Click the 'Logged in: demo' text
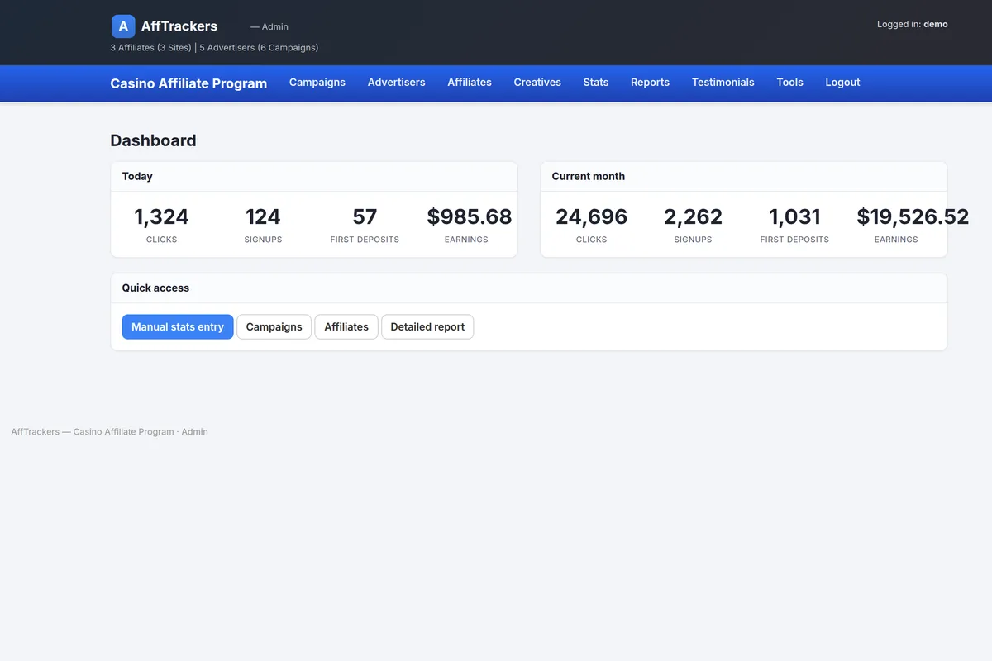 point(913,24)
